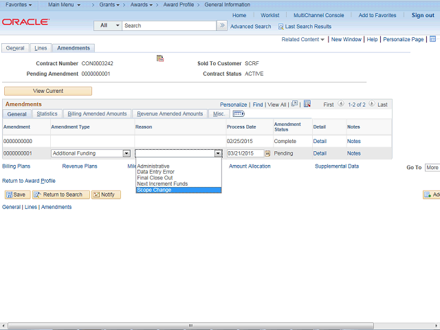Image resolution: width=440 pixels, height=330 pixels.
Task: Click in the Search text field
Action: [169, 25]
